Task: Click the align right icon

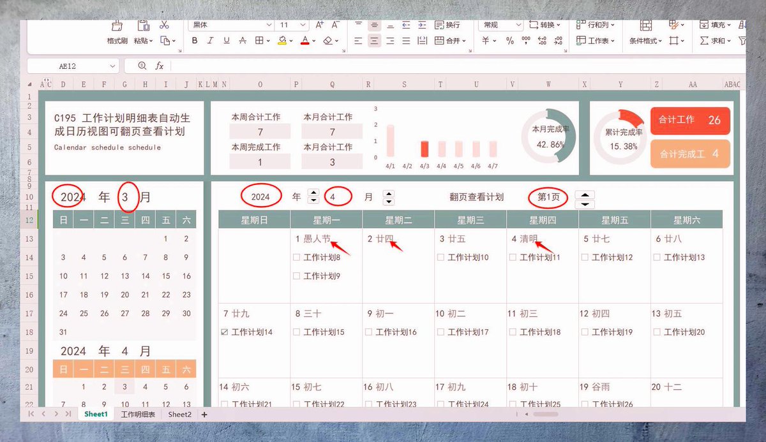Action: pos(390,40)
